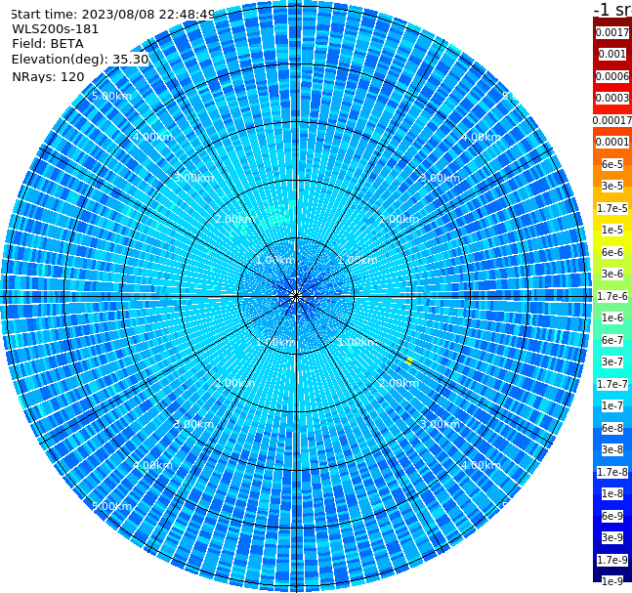Image resolution: width=632 pixels, height=593 pixels.
Task: Click the 'Start time: 2023/08/08 22:48:49' text
Action: (112, 15)
